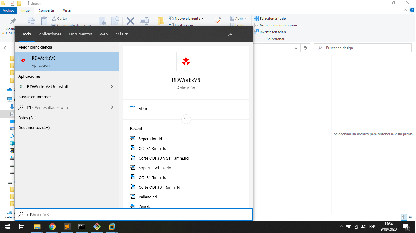
Task: Show the Documentos (4+) results group
Action: pos(34,127)
